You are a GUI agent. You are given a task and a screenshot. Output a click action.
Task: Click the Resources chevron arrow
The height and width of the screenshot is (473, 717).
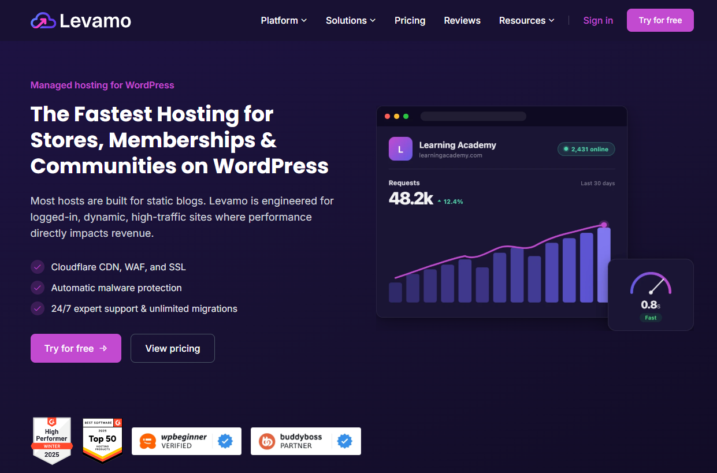coord(552,21)
